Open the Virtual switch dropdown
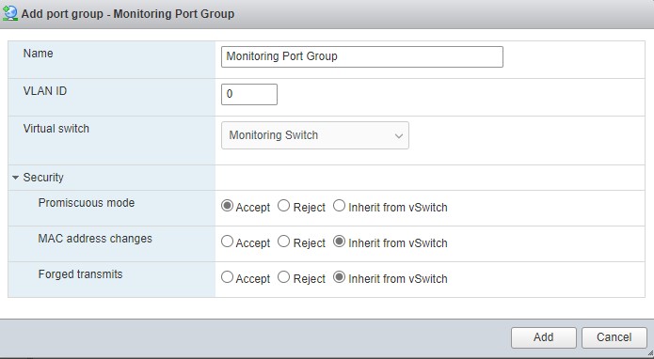The image size is (654, 359). [315, 135]
